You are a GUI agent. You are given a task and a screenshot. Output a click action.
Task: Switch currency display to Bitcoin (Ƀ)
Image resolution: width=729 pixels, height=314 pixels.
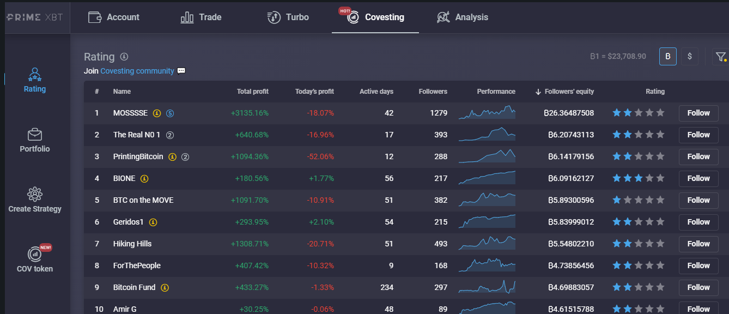pos(668,57)
